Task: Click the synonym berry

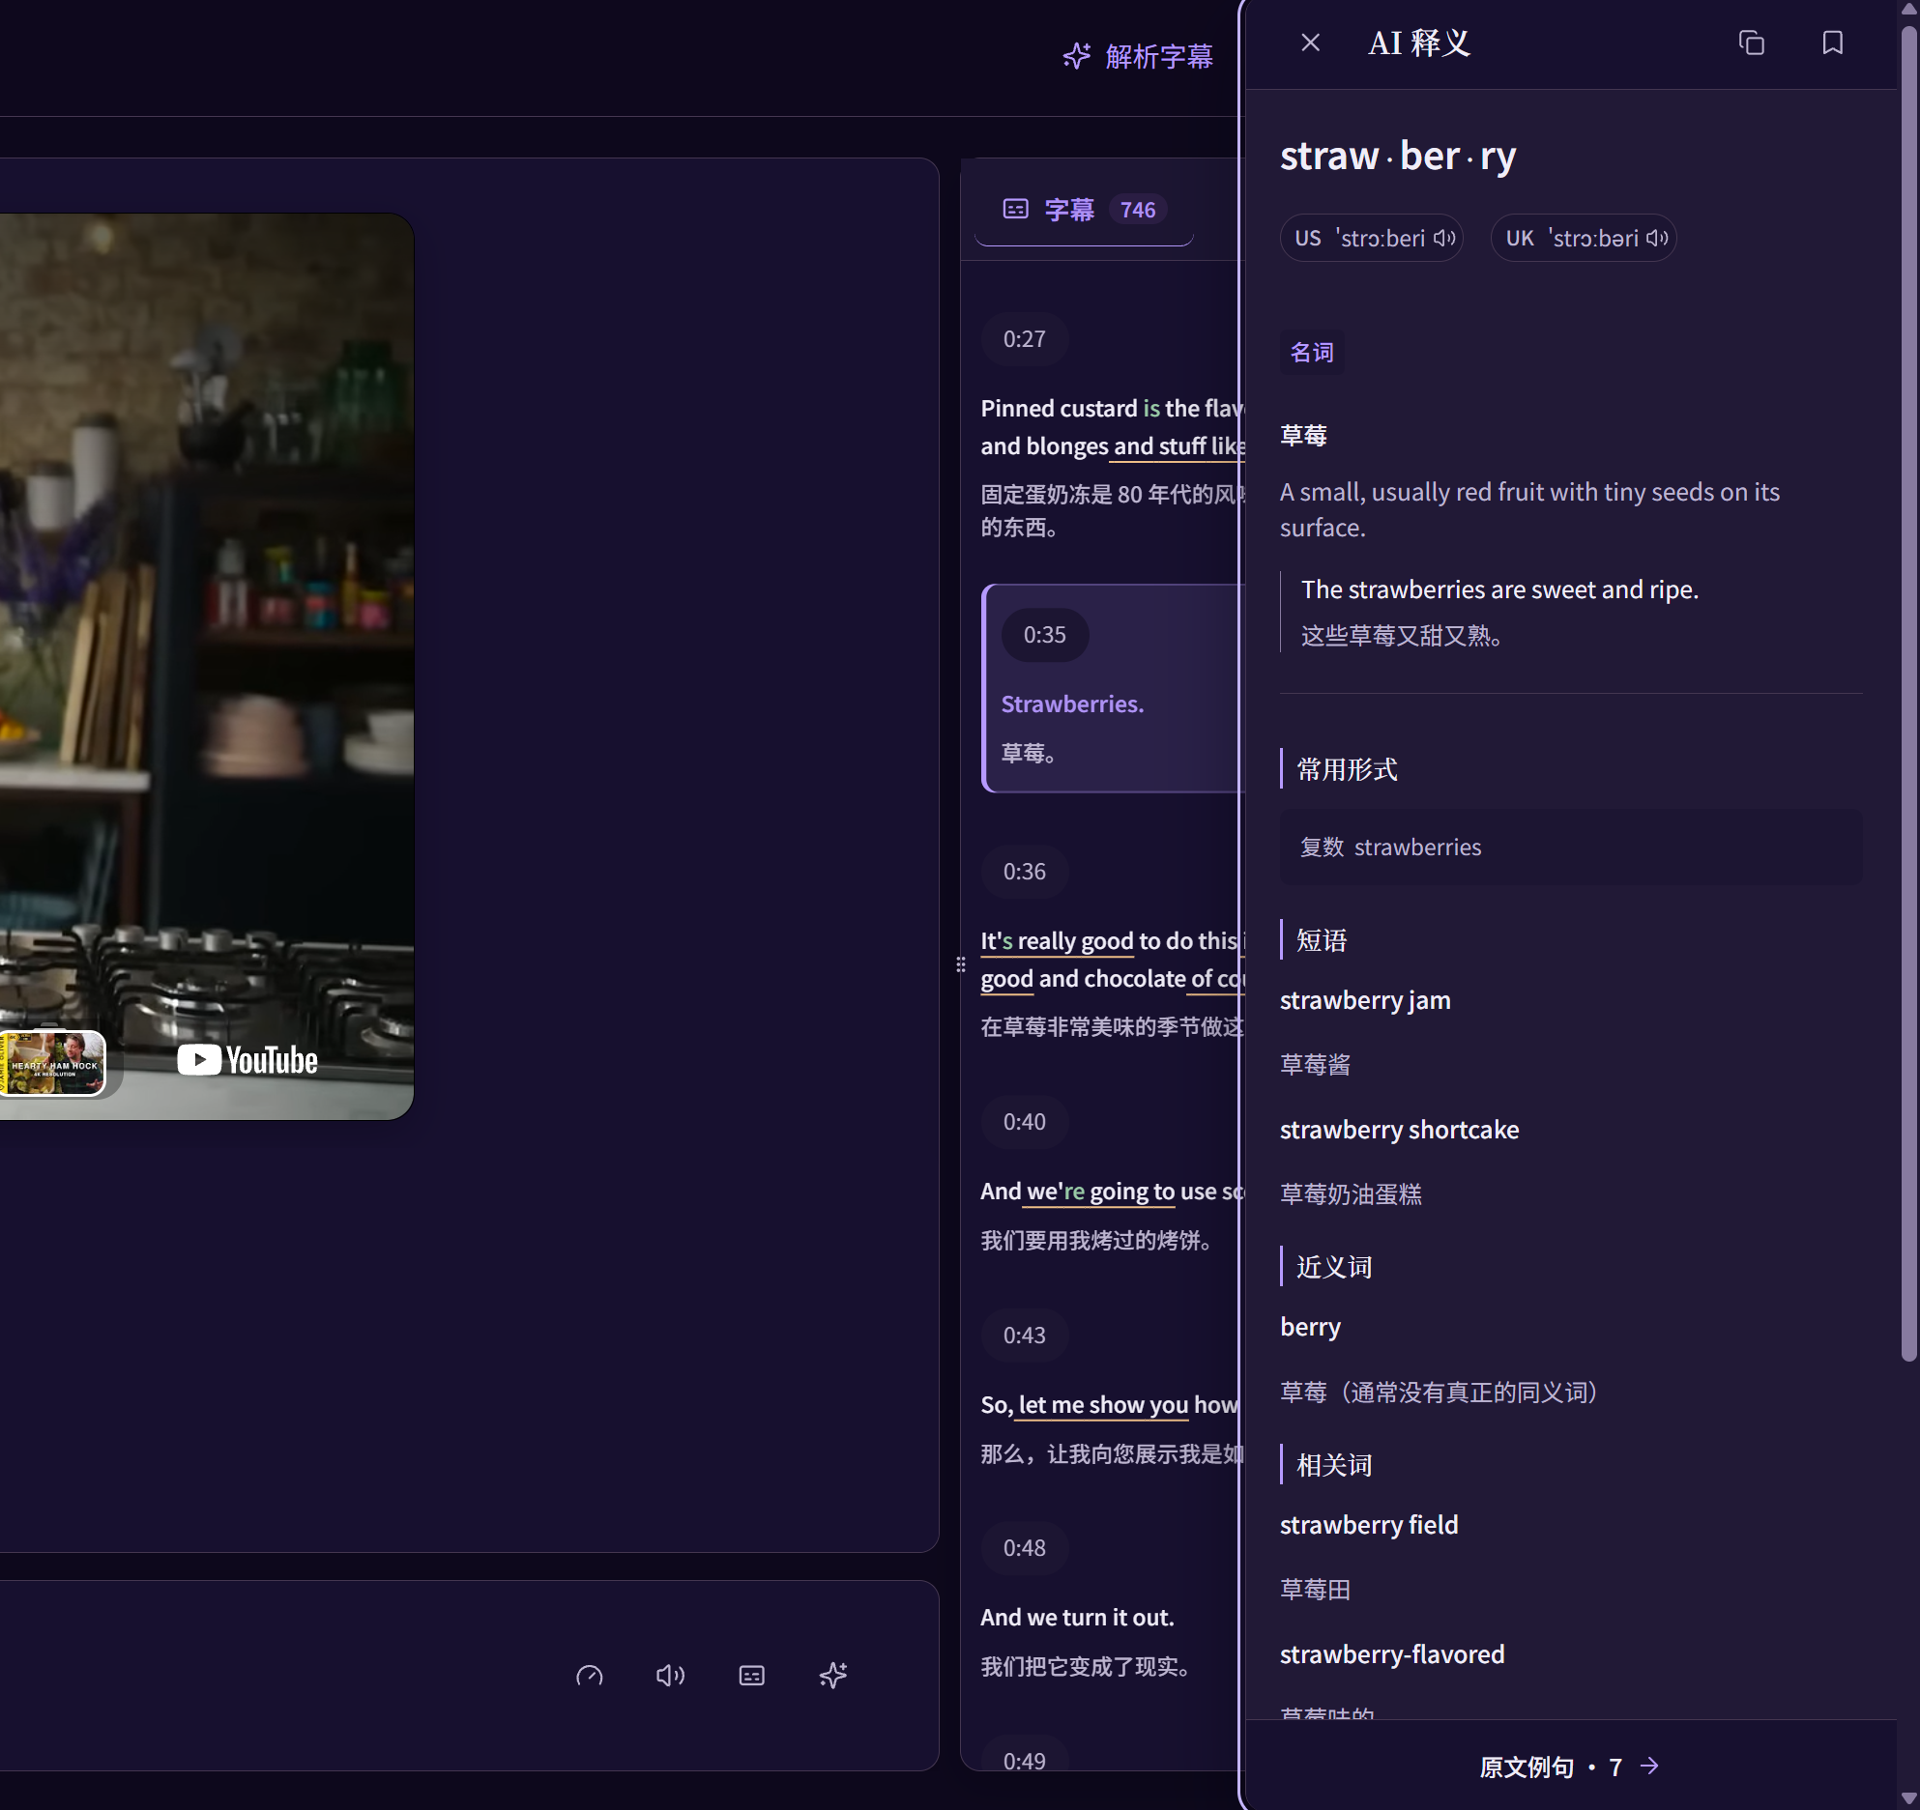Action: (x=1310, y=1327)
